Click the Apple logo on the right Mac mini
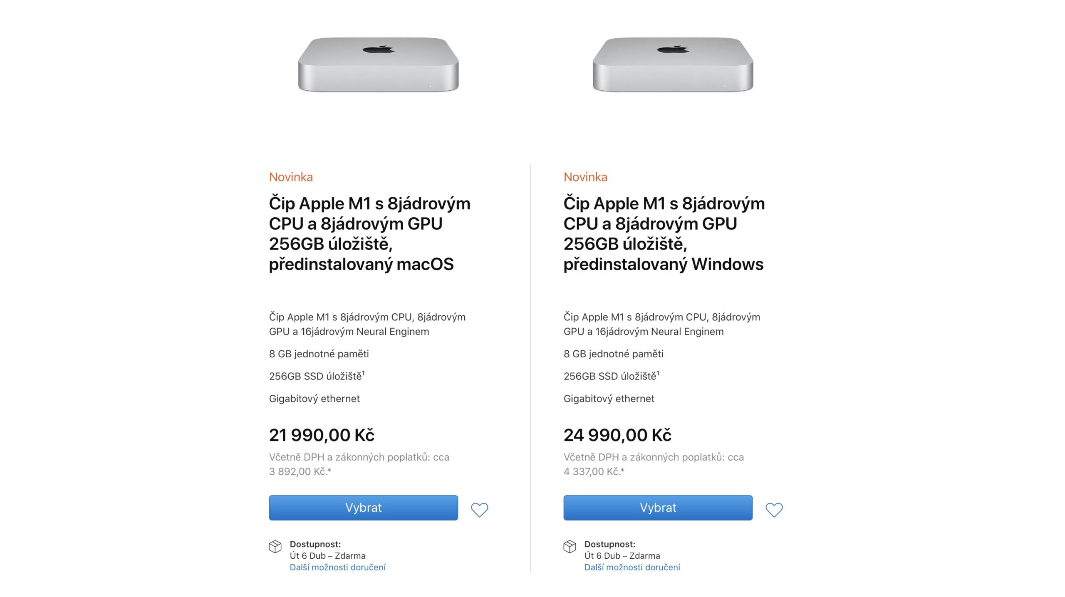 [673, 50]
